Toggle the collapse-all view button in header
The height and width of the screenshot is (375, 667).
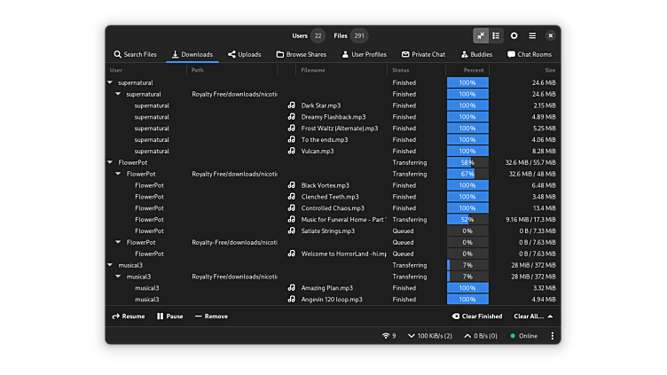click(481, 35)
